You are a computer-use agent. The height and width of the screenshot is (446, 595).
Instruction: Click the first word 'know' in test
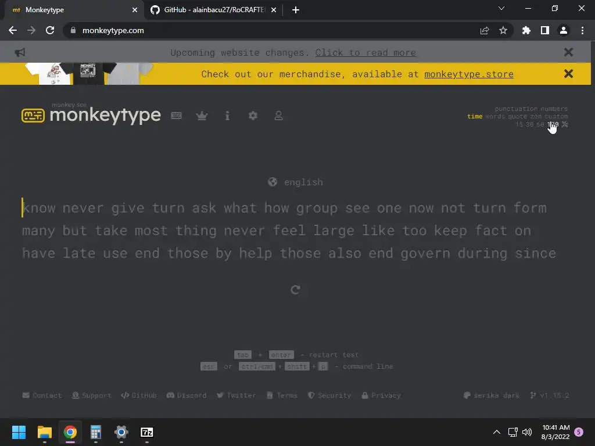[x=39, y=208]
